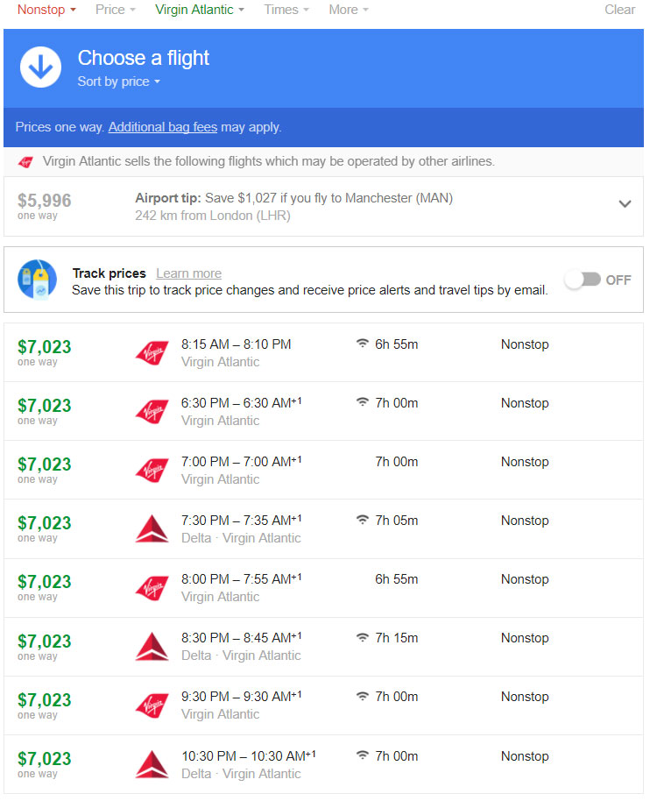
Task: Open the Virgin Atlantic airline filter dropdown
Action: 200,10
